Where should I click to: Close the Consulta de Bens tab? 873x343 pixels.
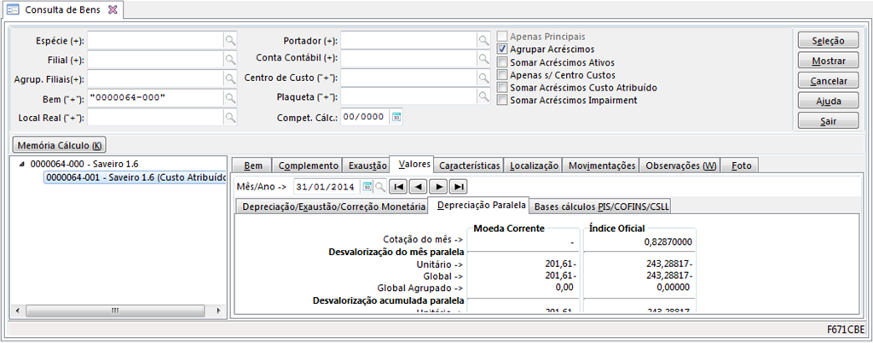(112, 9)
